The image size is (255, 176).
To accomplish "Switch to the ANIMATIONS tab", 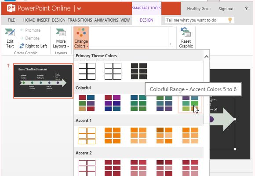I will (x=106, y=20).
